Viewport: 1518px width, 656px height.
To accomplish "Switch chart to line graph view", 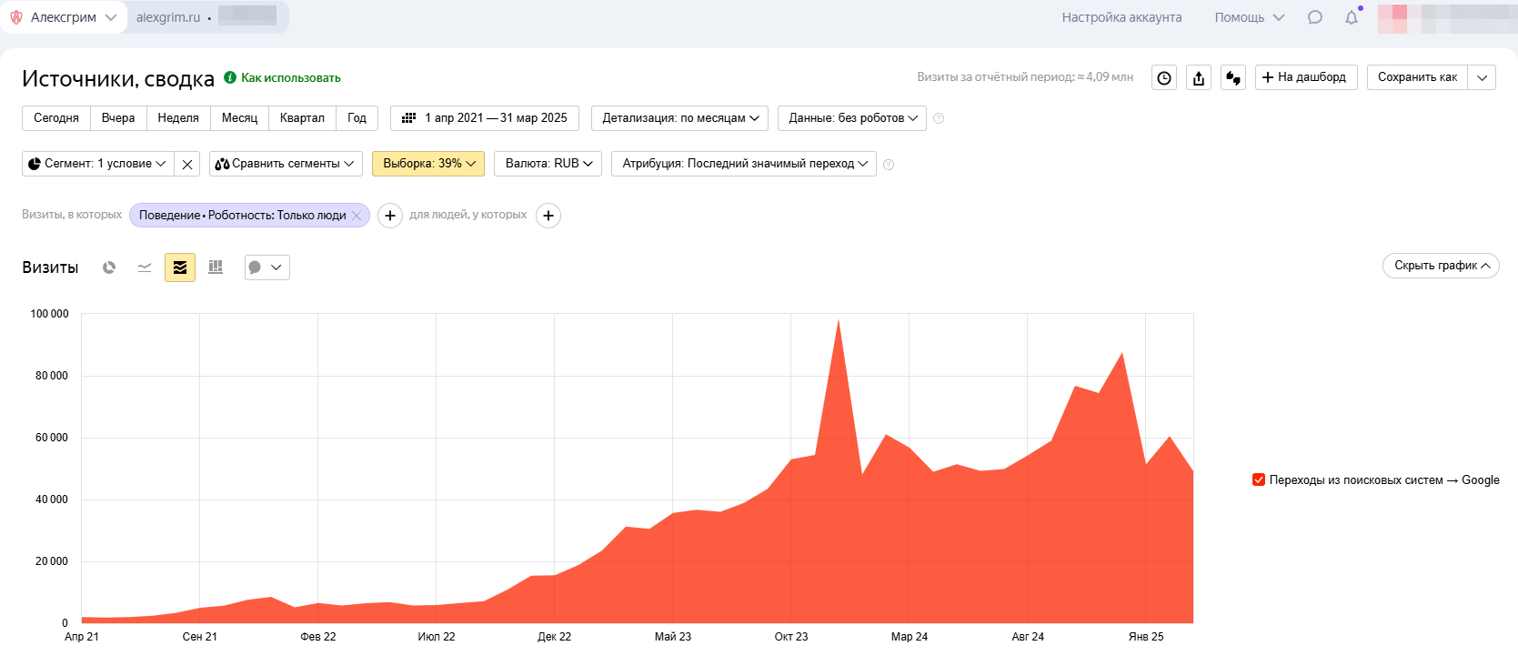I will [x=145, y=267].
